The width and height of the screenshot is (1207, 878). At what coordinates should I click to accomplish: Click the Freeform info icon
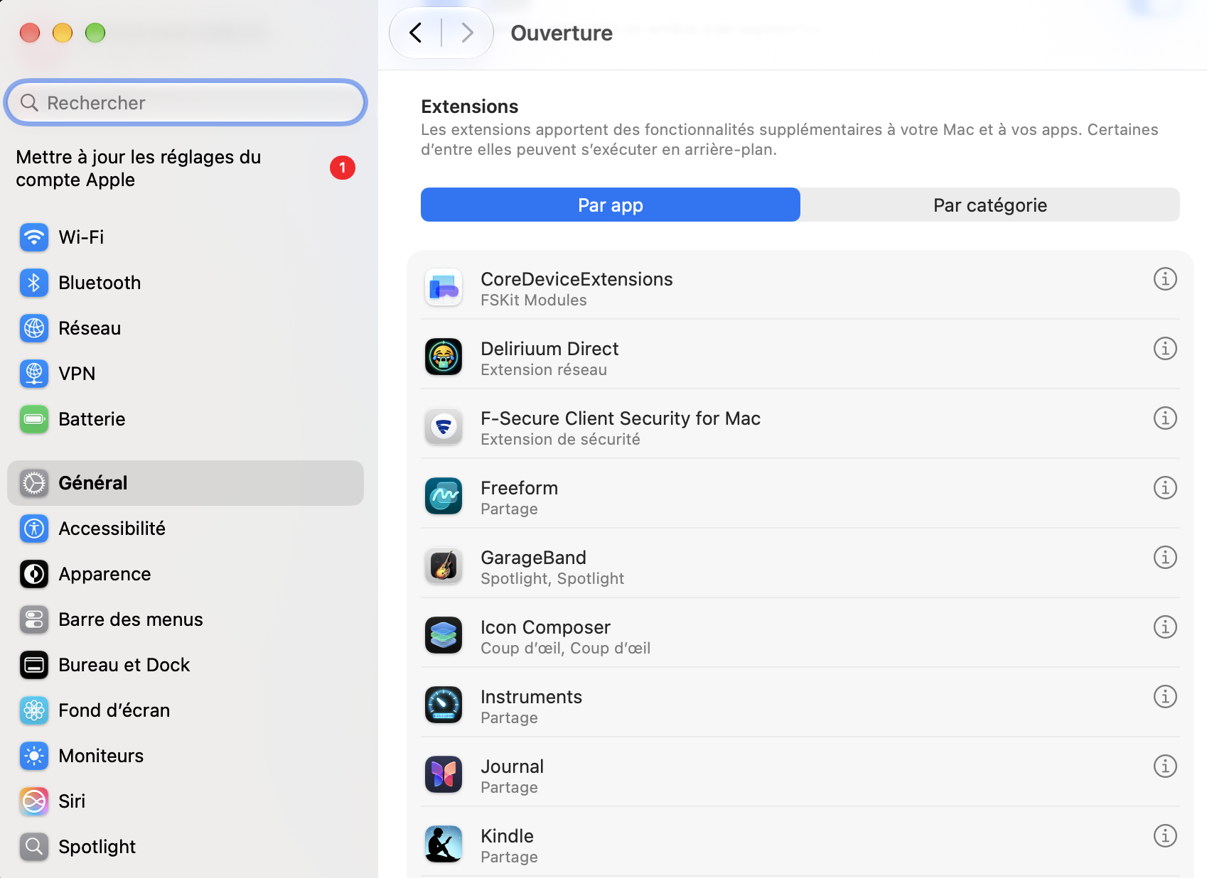1164,488
